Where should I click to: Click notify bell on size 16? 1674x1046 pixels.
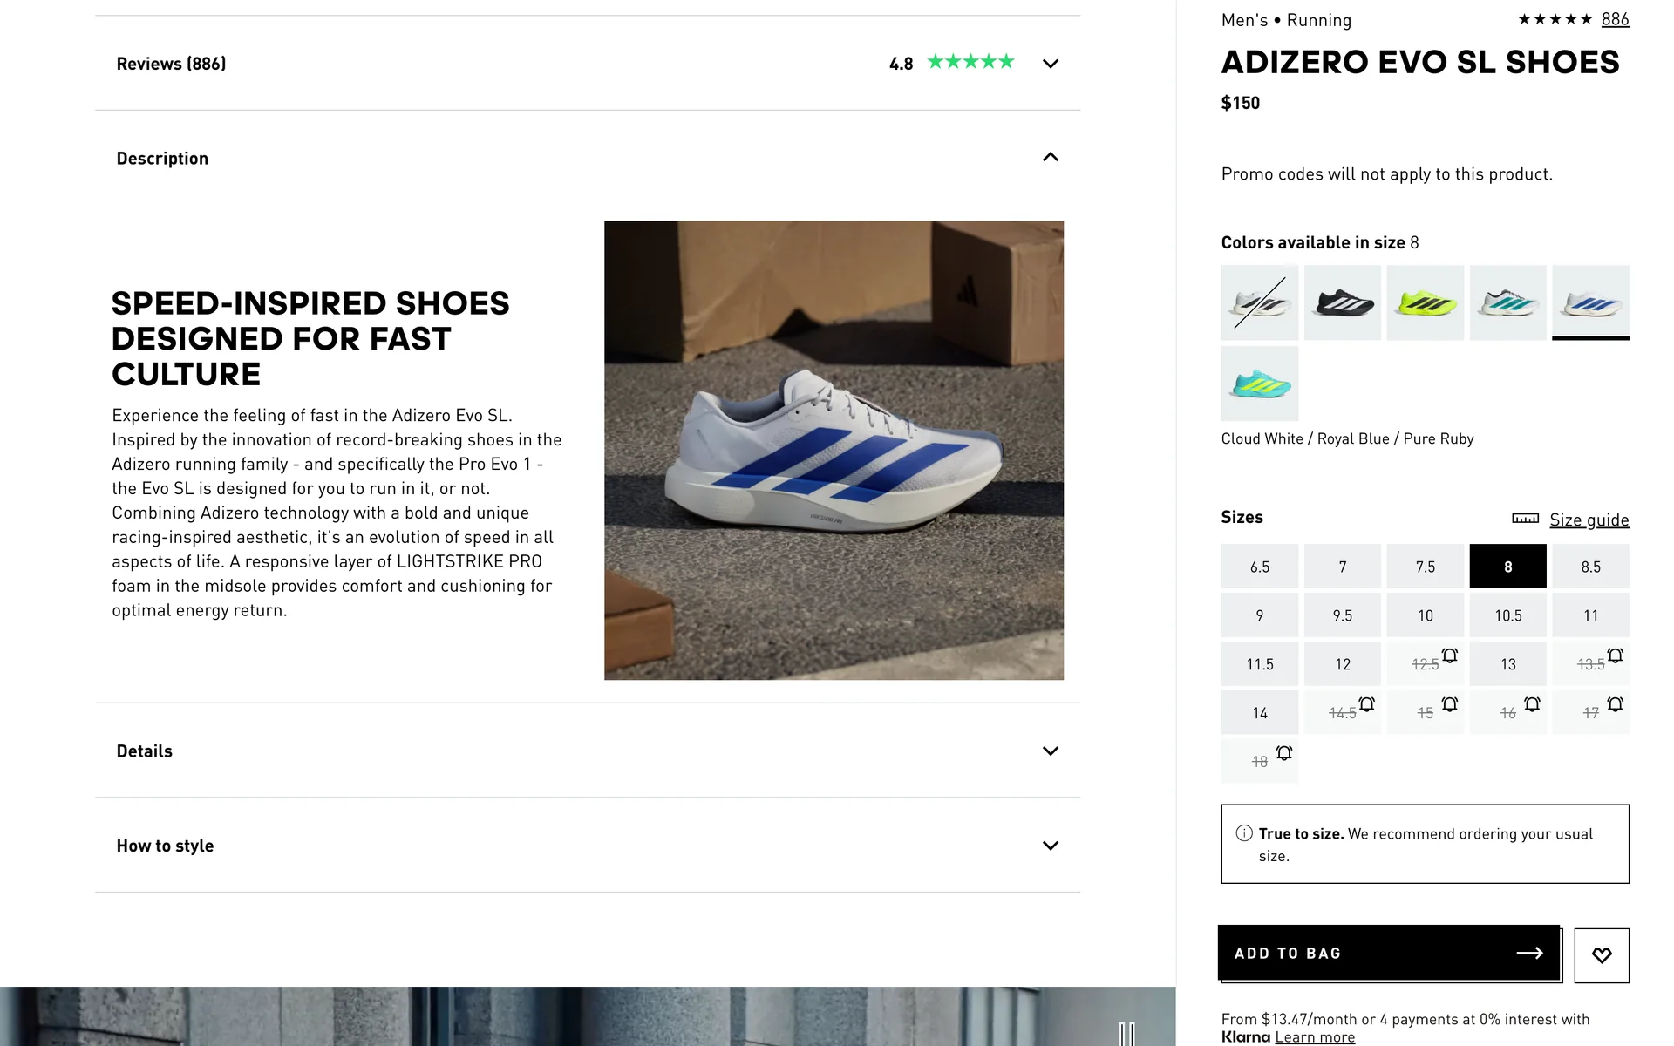tap(1532, 704)
